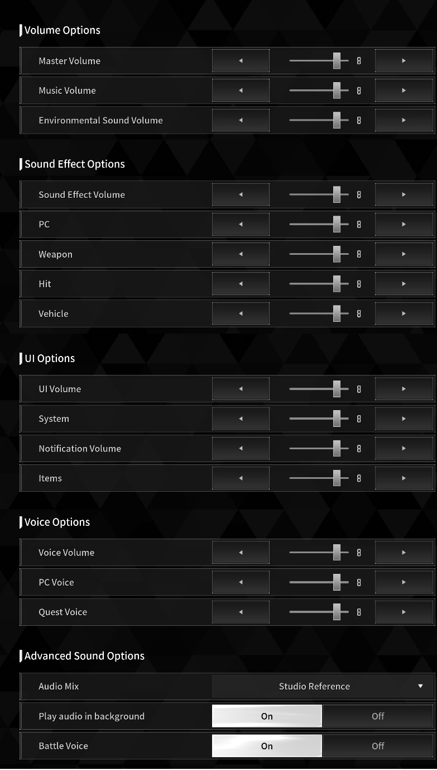This screenshot has height=770, width=437.
Task: Decrease Weapon sound using left arrow
Action: 241,254
